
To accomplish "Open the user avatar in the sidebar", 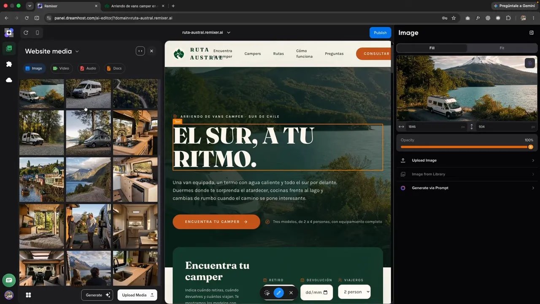I will click(x=9, y=295).
